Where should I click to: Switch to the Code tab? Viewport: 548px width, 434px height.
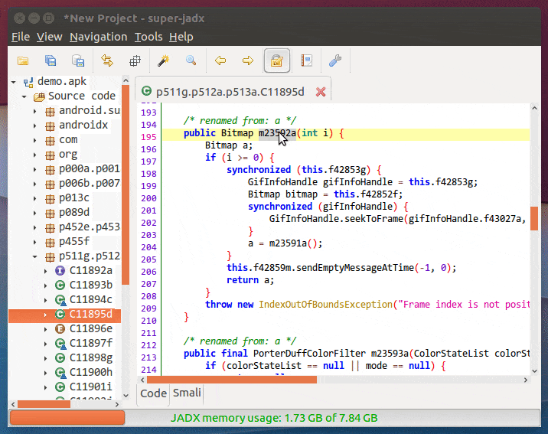click(153, 393)
